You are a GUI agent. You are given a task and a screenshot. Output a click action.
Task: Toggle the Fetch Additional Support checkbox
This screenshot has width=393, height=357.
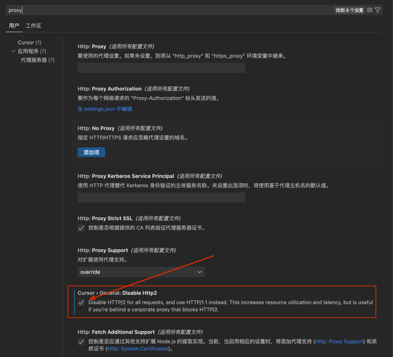(x=81, y=341)
